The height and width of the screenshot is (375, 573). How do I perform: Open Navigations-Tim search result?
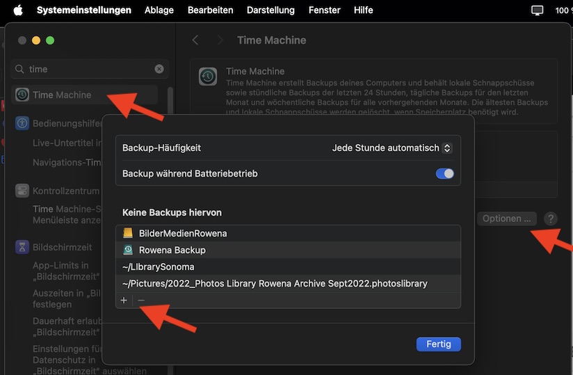tap(67, 162)
